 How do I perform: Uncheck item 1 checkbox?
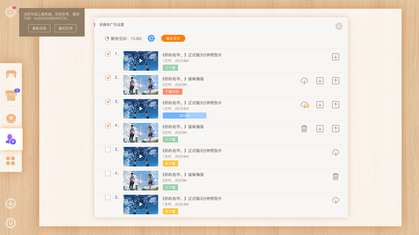pos(108,54)
